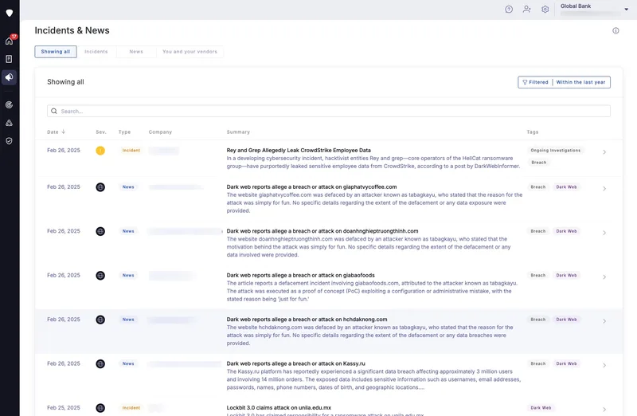Click Incident type badge on Lockbit row
637x416 pixels.
131,408
